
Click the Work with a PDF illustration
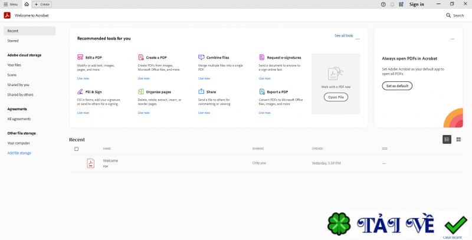click(x=336, y=74)
